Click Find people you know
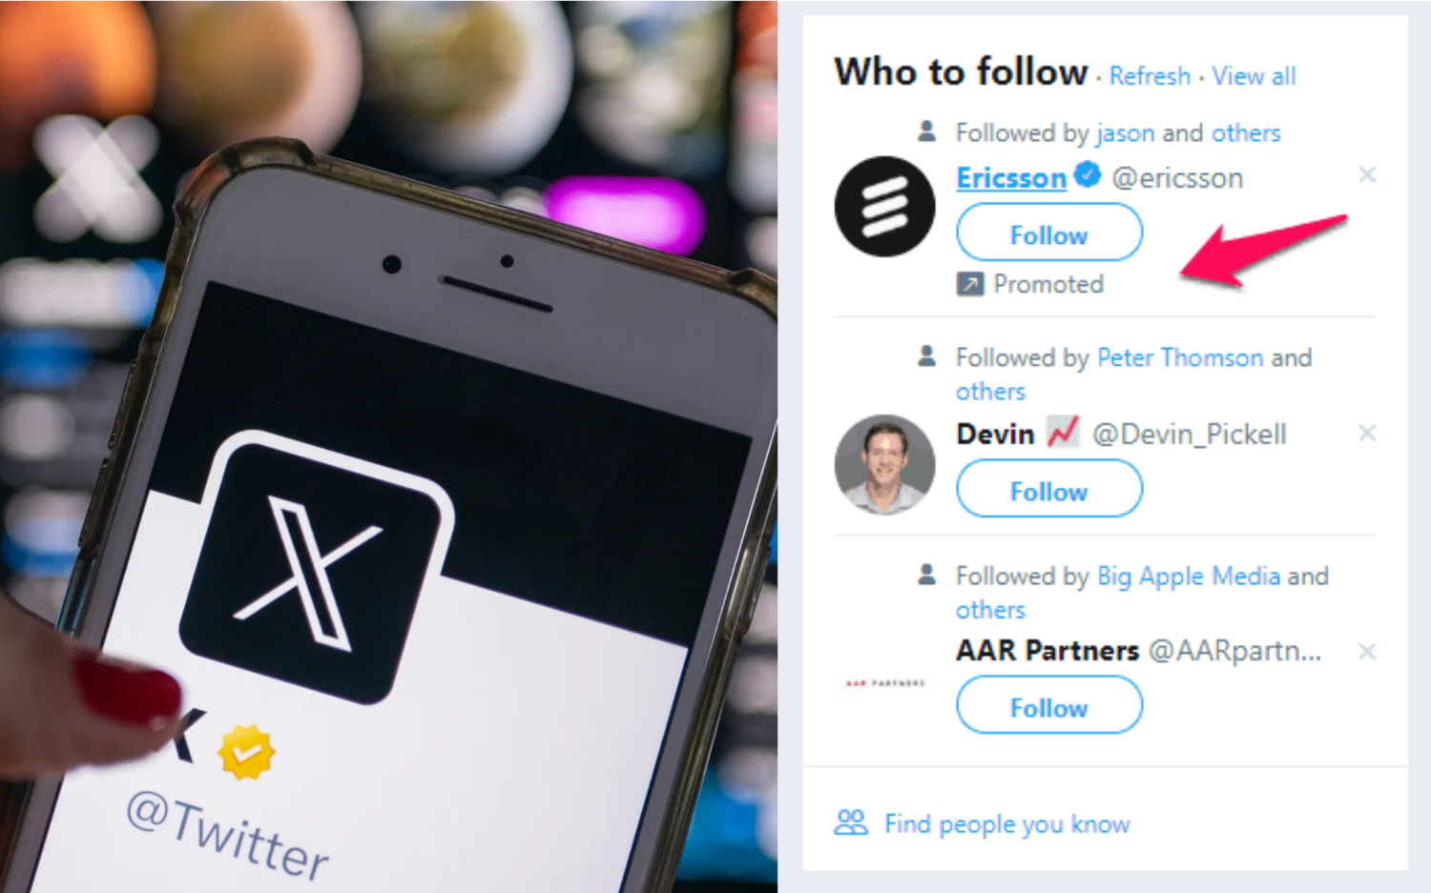The height and width of the screenshot is (893, 1431). click(1007, 824)
